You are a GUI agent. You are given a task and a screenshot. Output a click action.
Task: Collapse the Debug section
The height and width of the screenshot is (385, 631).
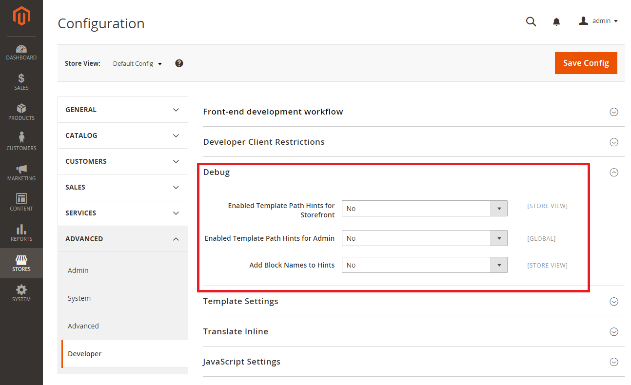point(614,172)
